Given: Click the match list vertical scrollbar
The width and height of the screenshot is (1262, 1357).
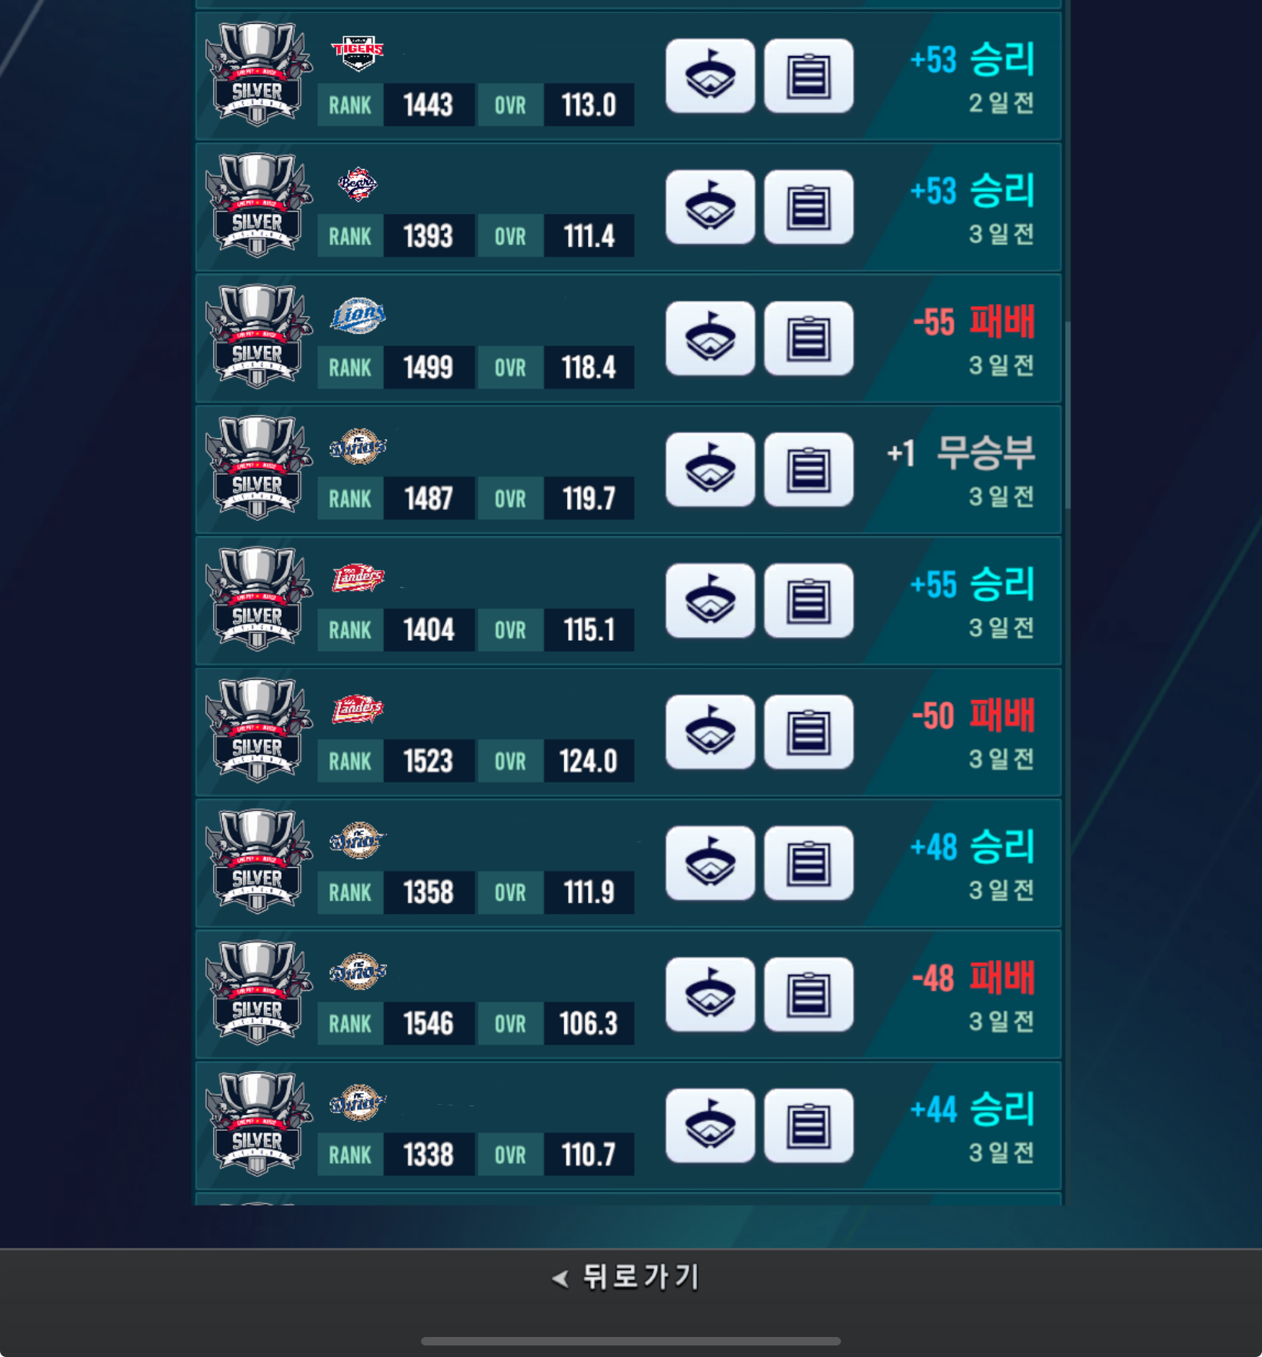Looking at the screenshot, I should pyautogui.click(x=1067, y=415).
